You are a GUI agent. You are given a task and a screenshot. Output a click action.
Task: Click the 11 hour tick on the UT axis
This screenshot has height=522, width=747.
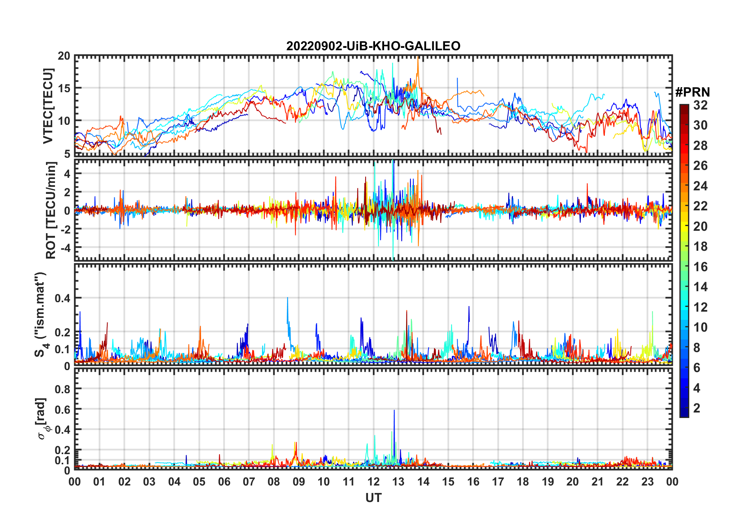349,482
